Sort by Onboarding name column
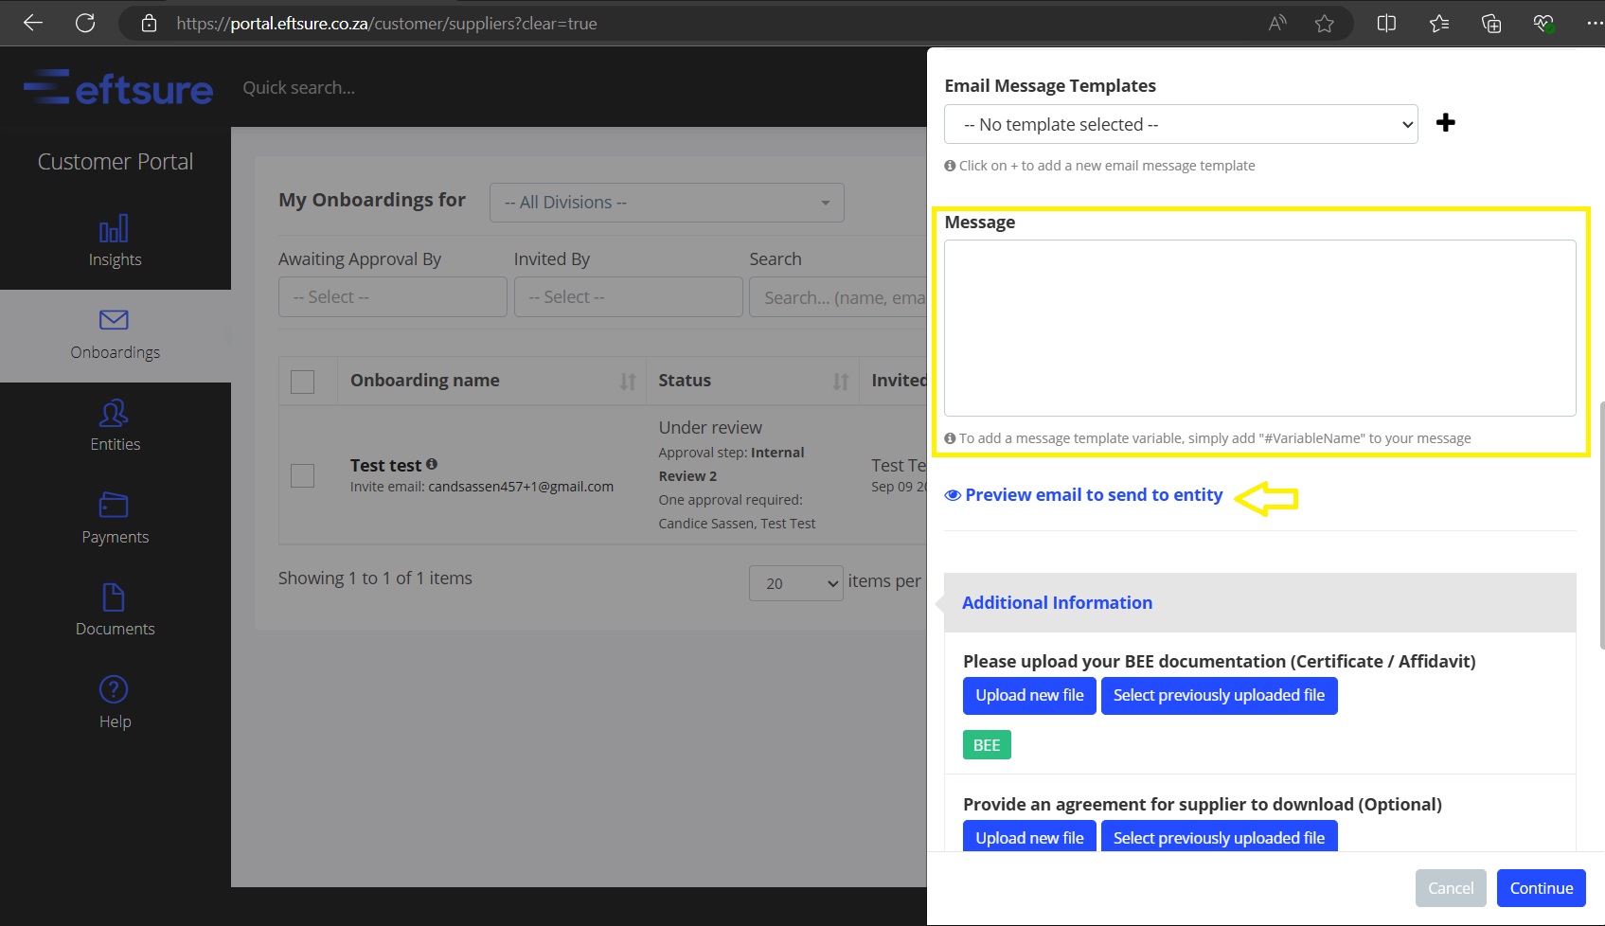1605x926 pixels. [627, 382]
